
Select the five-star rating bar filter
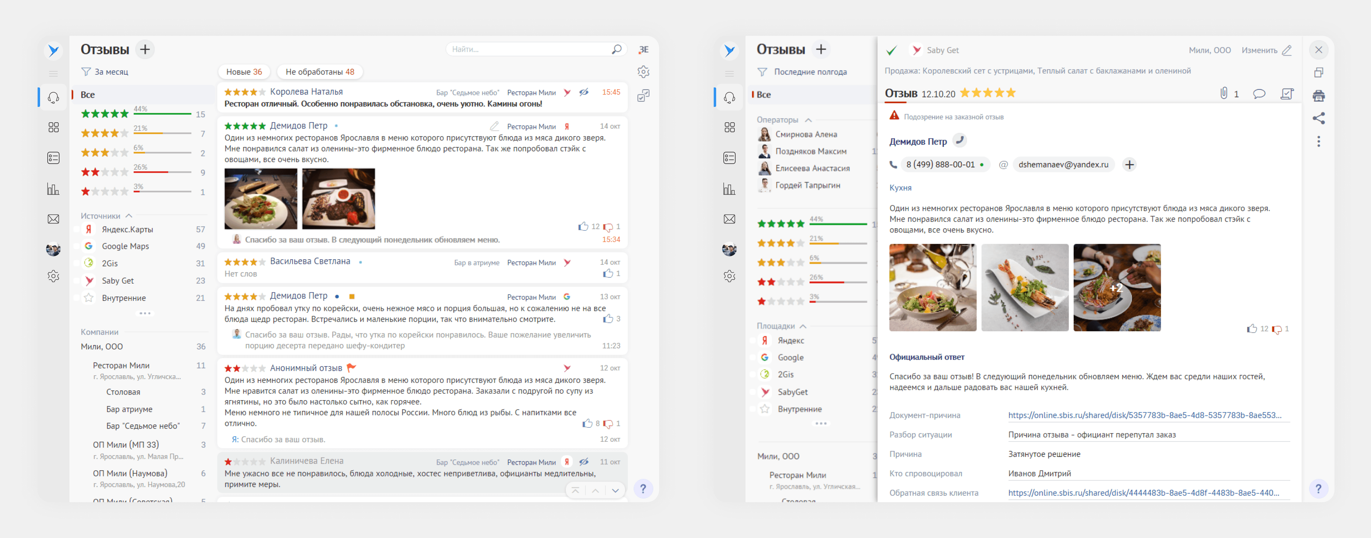tap(143, 114)
